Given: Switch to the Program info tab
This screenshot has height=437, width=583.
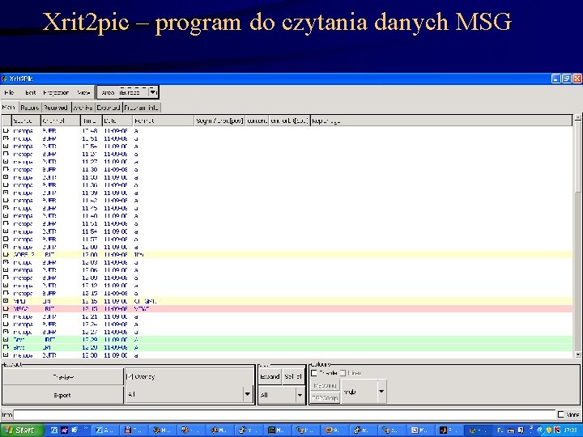Looking at the screenshot, I should 141,108.
